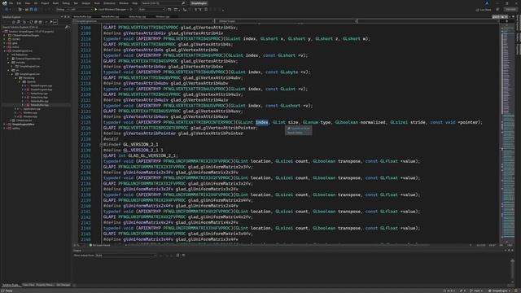Select ShaderProgram.cpp in Solution Explorer
521x293 pixels.
42,85
